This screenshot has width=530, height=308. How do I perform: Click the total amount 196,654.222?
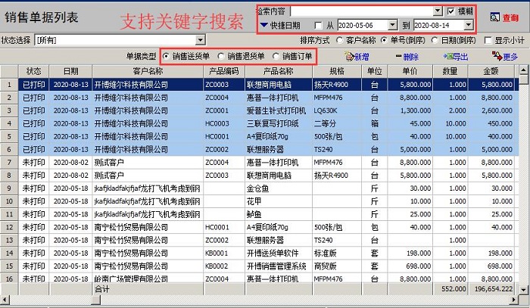point(494,289)
